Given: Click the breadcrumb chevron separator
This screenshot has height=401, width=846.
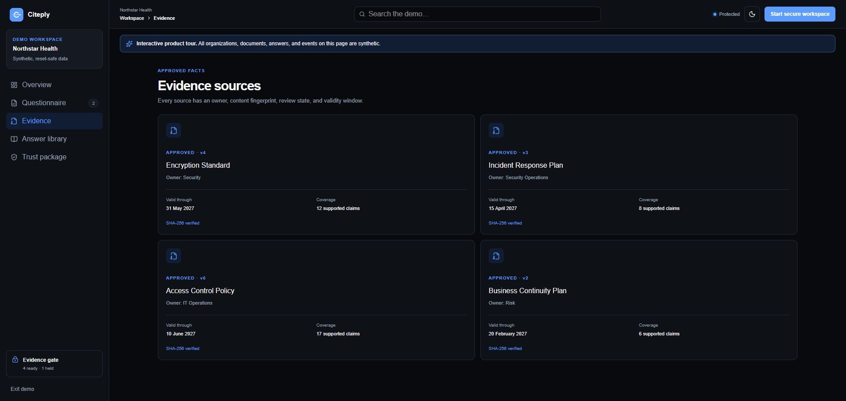Looking at the screenshot, I should click(149, 18).
